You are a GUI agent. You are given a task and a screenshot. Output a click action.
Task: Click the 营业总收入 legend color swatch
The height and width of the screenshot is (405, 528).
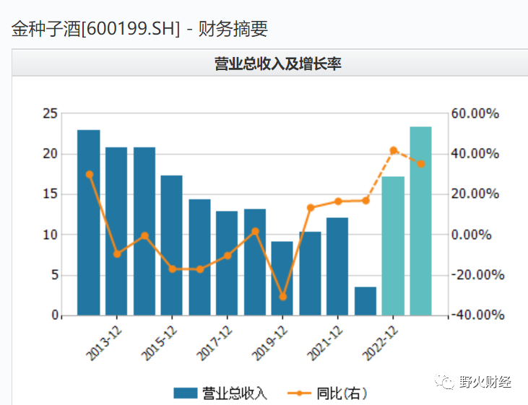185,393
